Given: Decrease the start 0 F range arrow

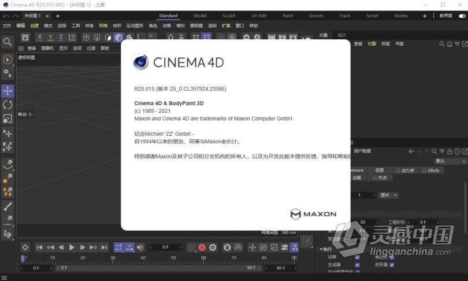Looking at the screenshot, I should point(21,268).
